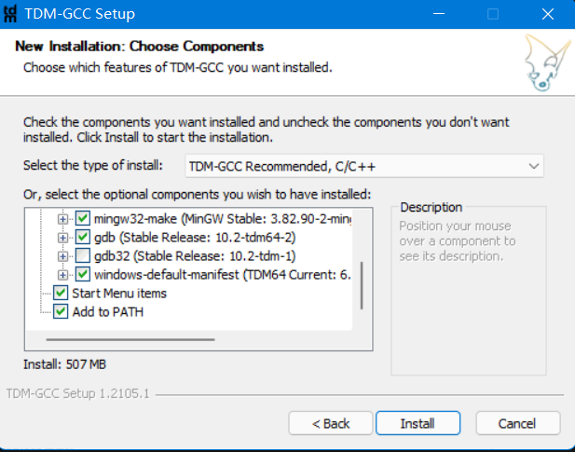The image size is (575, 452).
Task: Click the Install button
Action: [x=418, y=423]
